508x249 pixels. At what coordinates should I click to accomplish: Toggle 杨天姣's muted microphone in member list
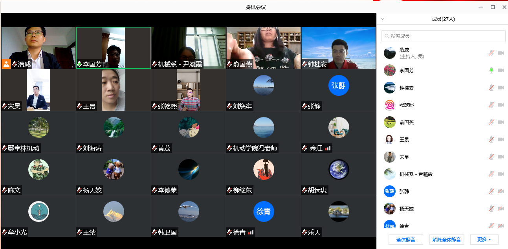coord(491,209)
